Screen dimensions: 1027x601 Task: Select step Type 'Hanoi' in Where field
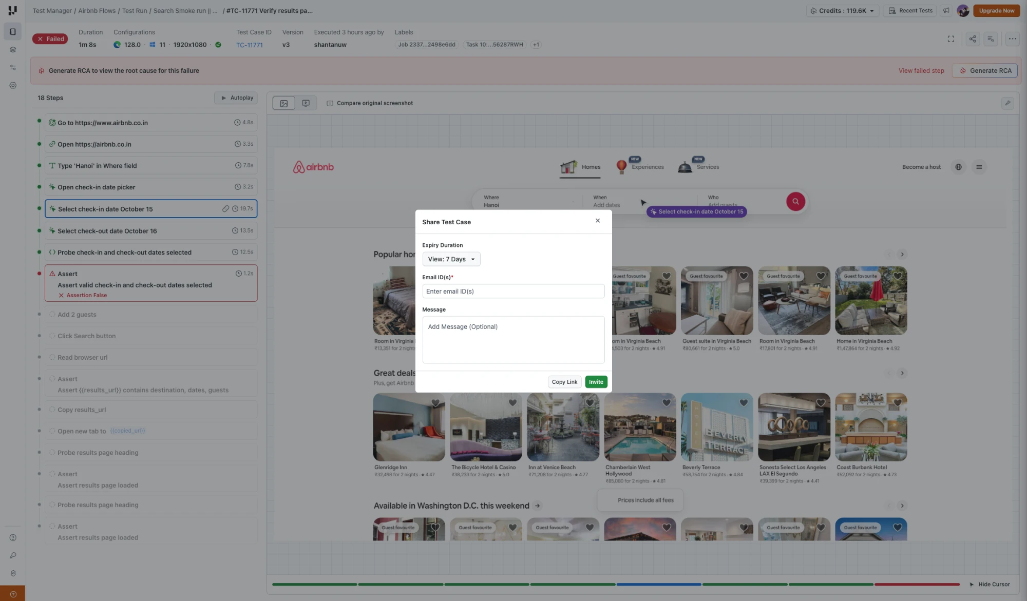(x=151, y=166)
